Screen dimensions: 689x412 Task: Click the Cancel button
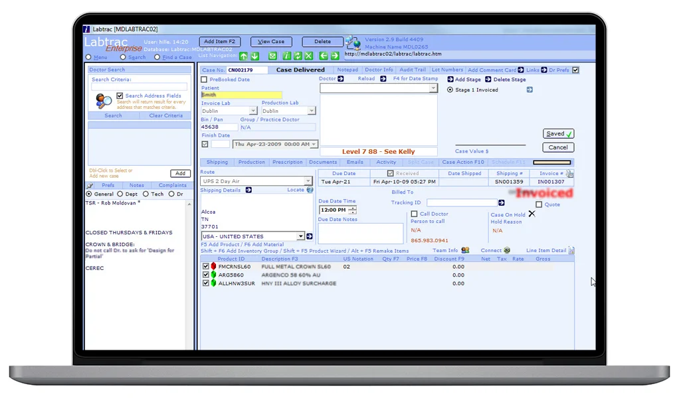[x=558, y=147]
